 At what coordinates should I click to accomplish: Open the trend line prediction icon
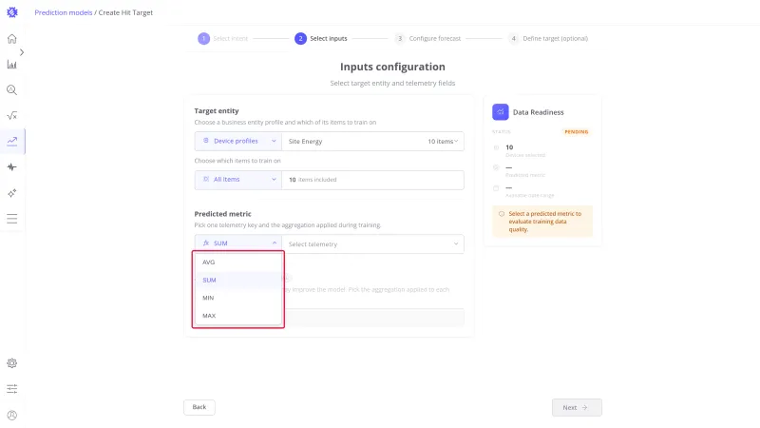pos(12,141)
